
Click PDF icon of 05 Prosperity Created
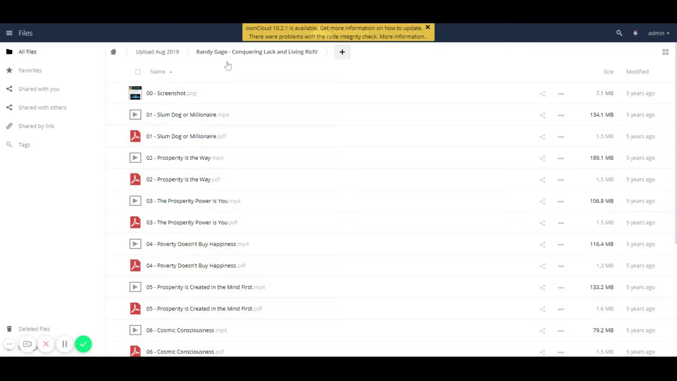click(135, 309)
